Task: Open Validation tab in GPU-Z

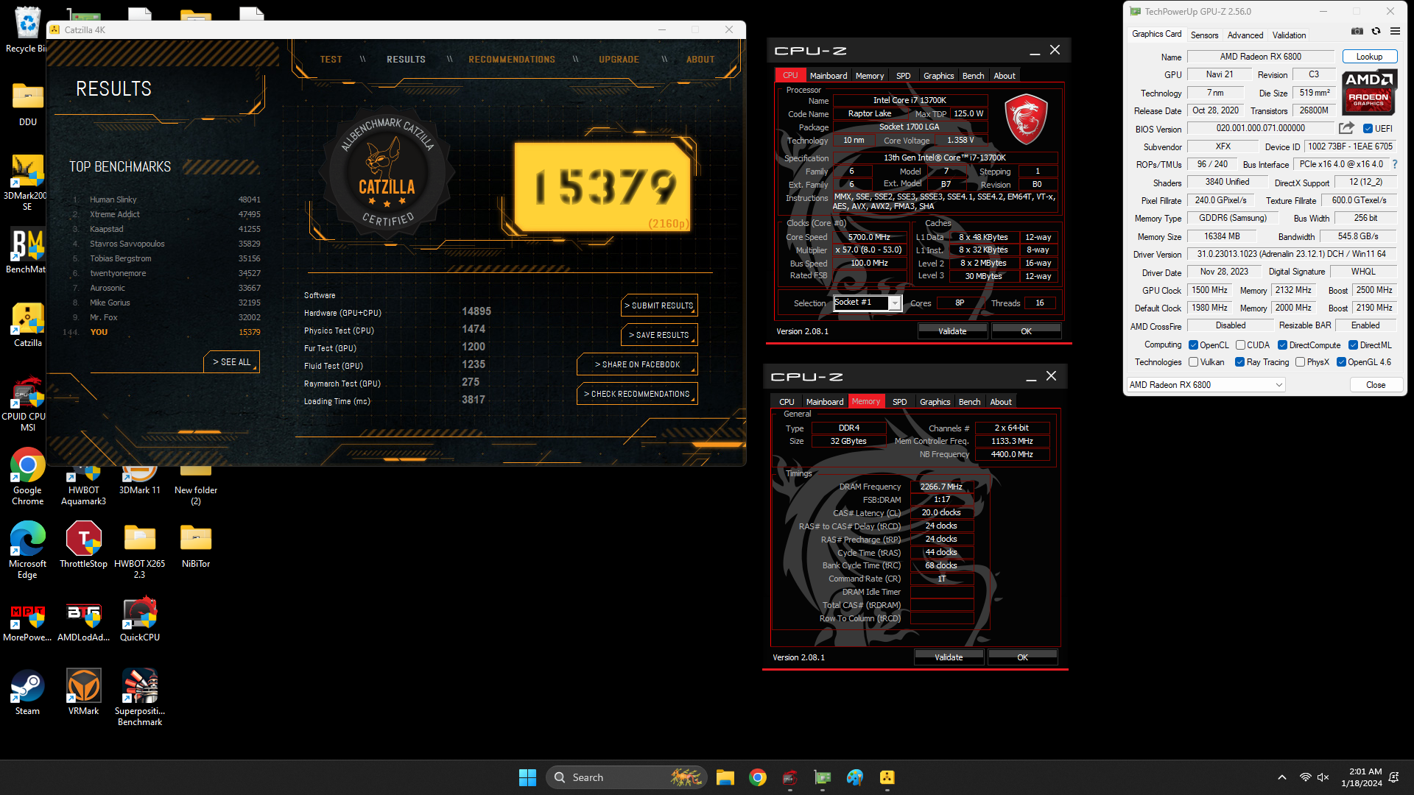Action: pyautogui.click(x=1289, y=35)
